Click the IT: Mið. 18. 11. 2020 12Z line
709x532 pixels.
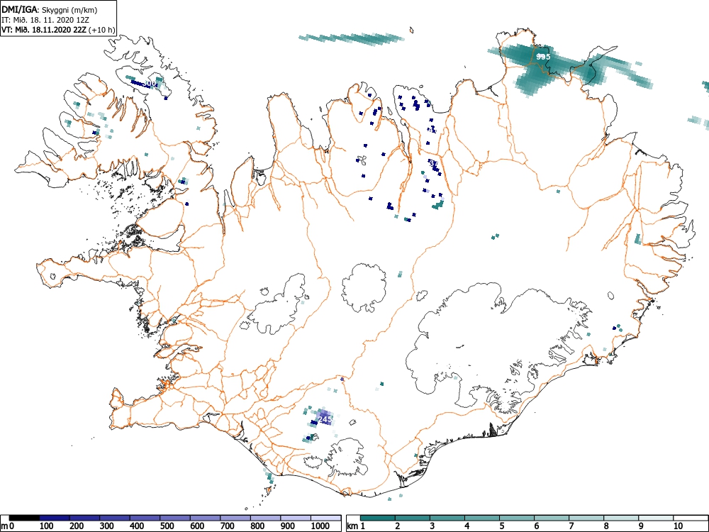click(45, 20)
